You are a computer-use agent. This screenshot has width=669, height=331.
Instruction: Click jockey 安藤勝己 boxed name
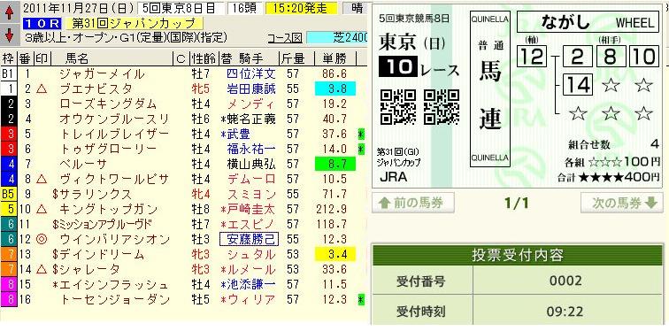250,239
